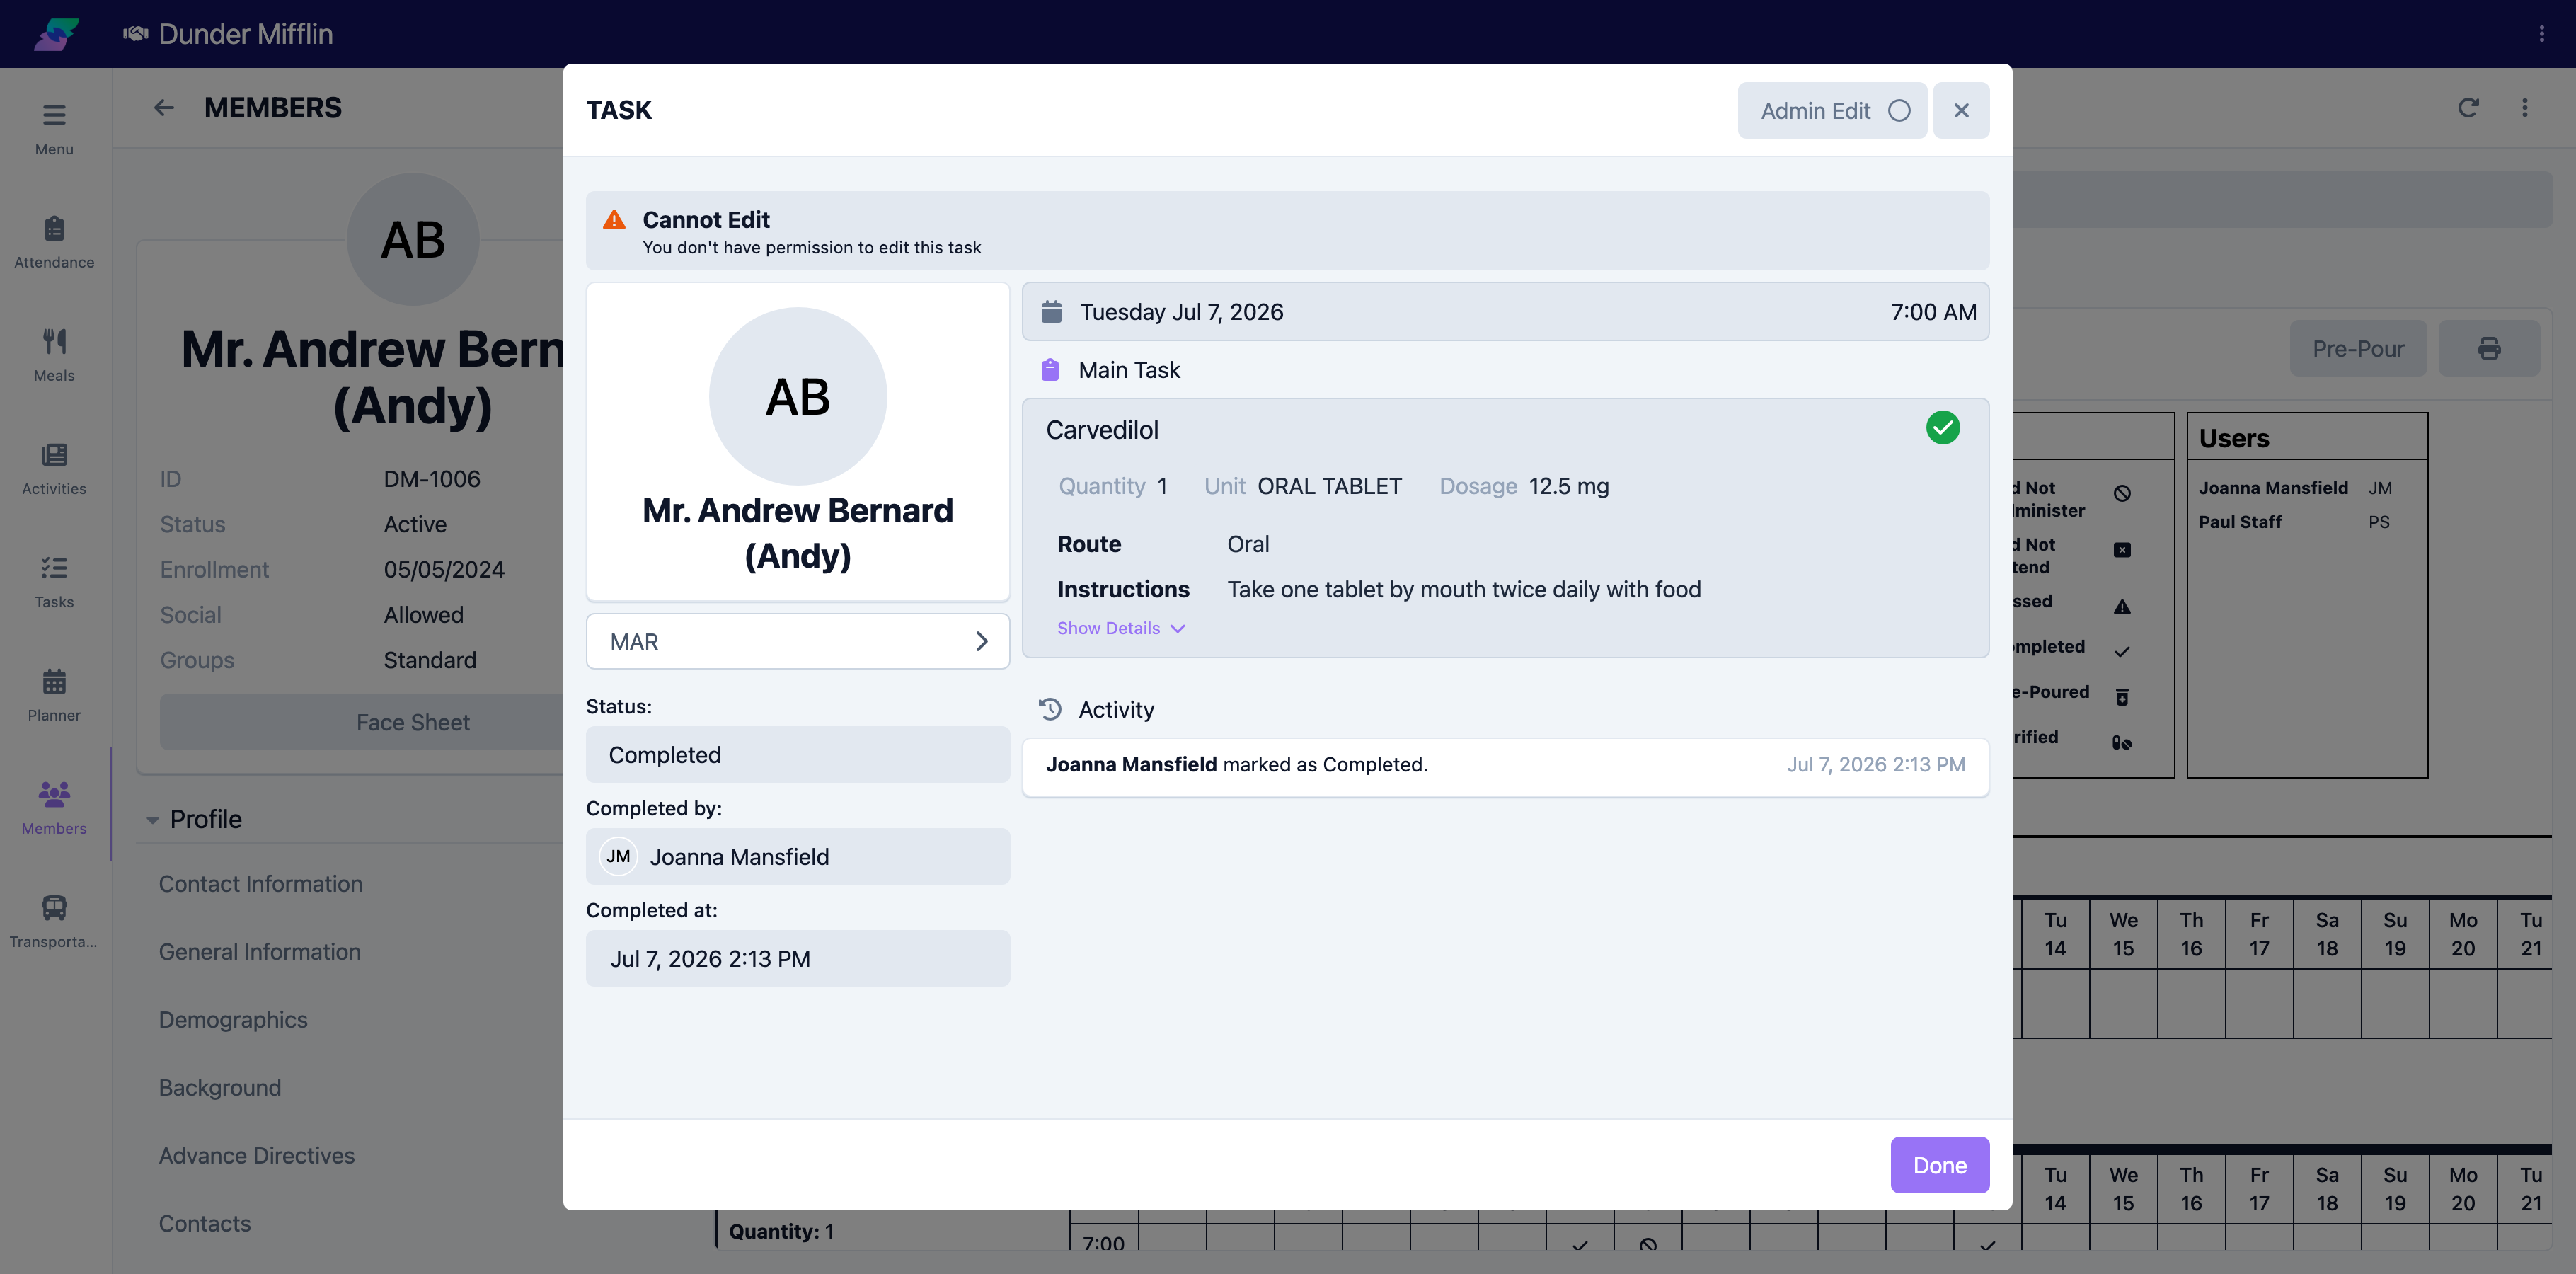
Task: Open Contact Information section
Action: [x=260, y=884]
